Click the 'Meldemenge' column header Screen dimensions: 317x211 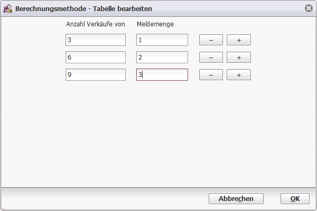point(155,24)
